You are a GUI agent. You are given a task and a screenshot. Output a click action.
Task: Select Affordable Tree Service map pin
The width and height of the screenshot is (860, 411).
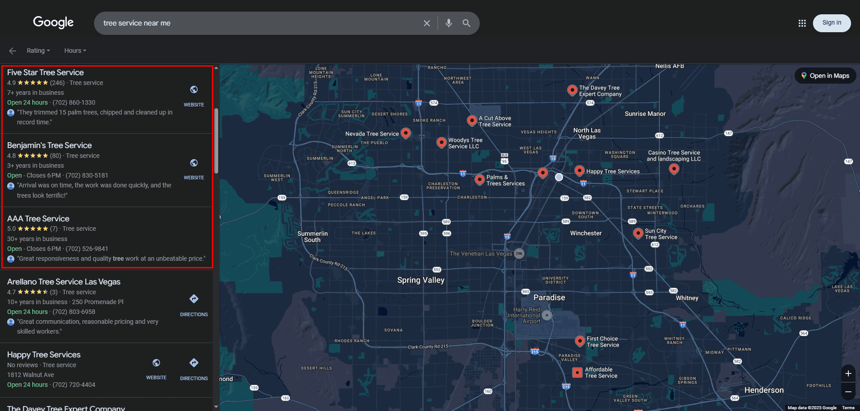tap(578, 372)
